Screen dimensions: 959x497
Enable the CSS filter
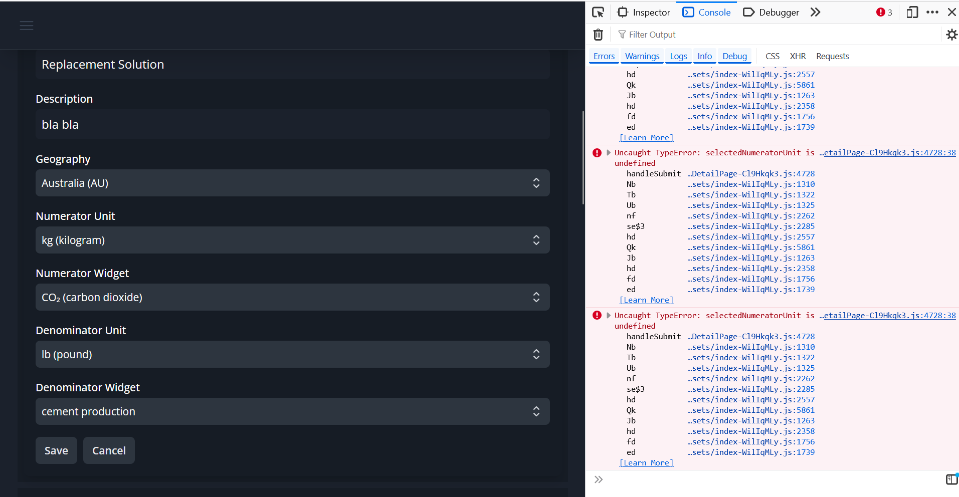coord(773,56)
